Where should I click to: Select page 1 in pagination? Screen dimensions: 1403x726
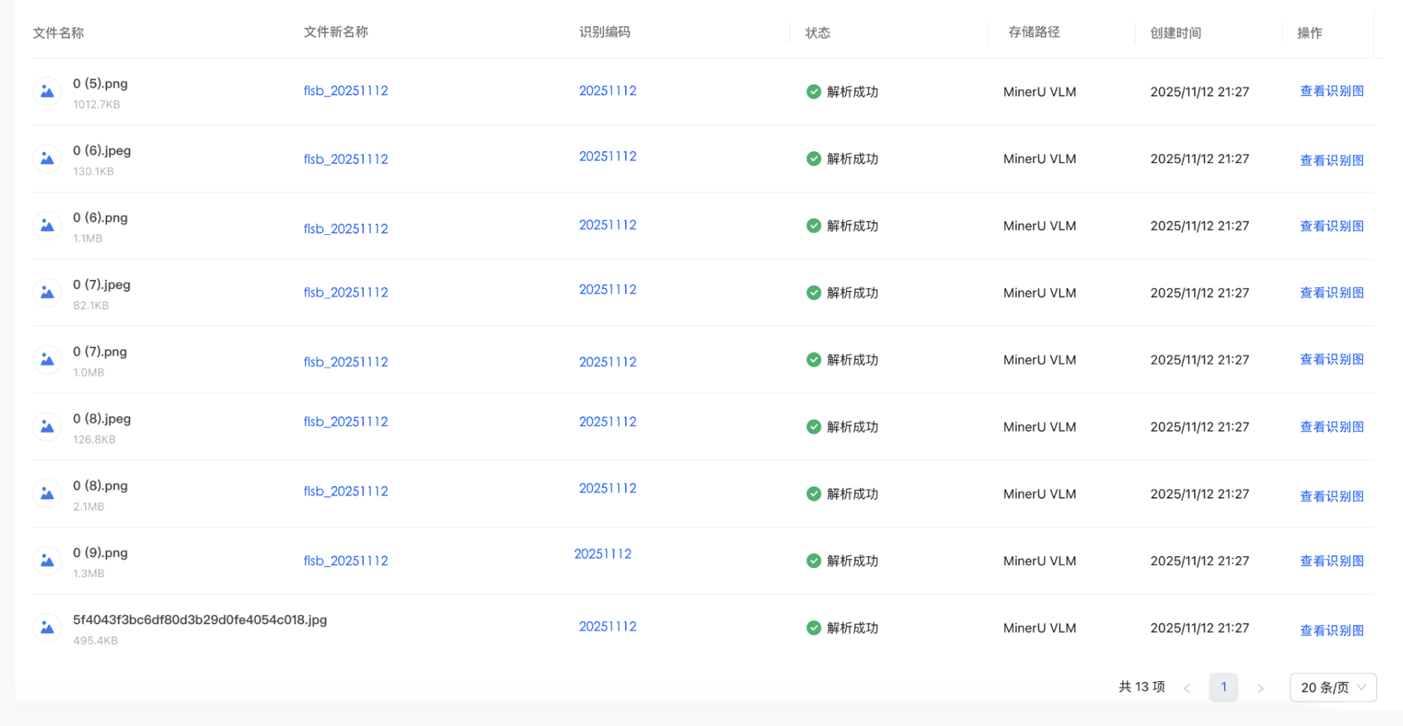coord(1223,687)
